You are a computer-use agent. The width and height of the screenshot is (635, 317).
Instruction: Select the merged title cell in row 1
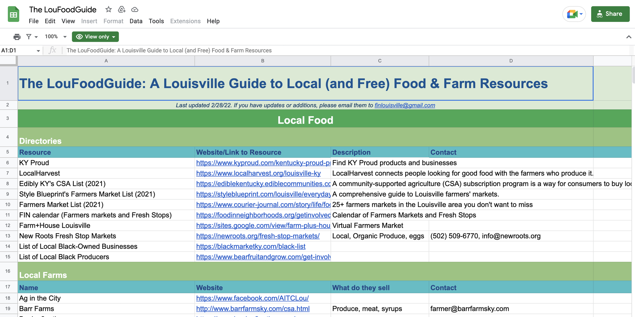(305, 83)
